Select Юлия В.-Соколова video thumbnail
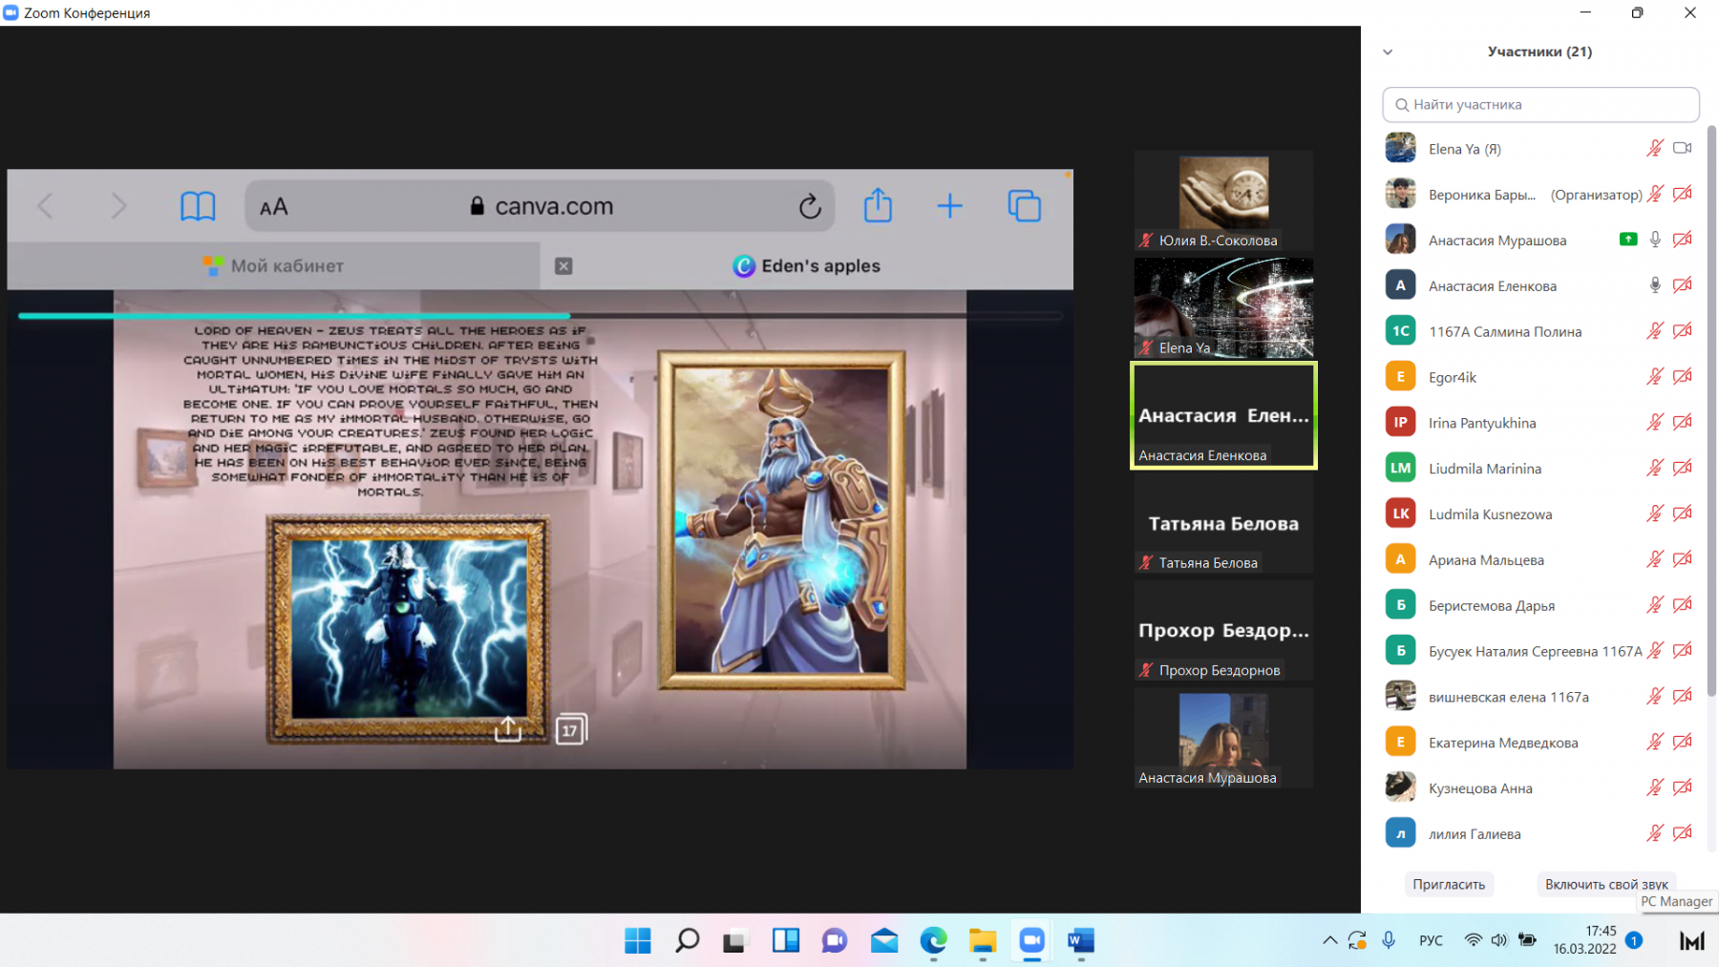Image resolution: width=1719 pixels, height=967 pixels. click(1223, 200)
